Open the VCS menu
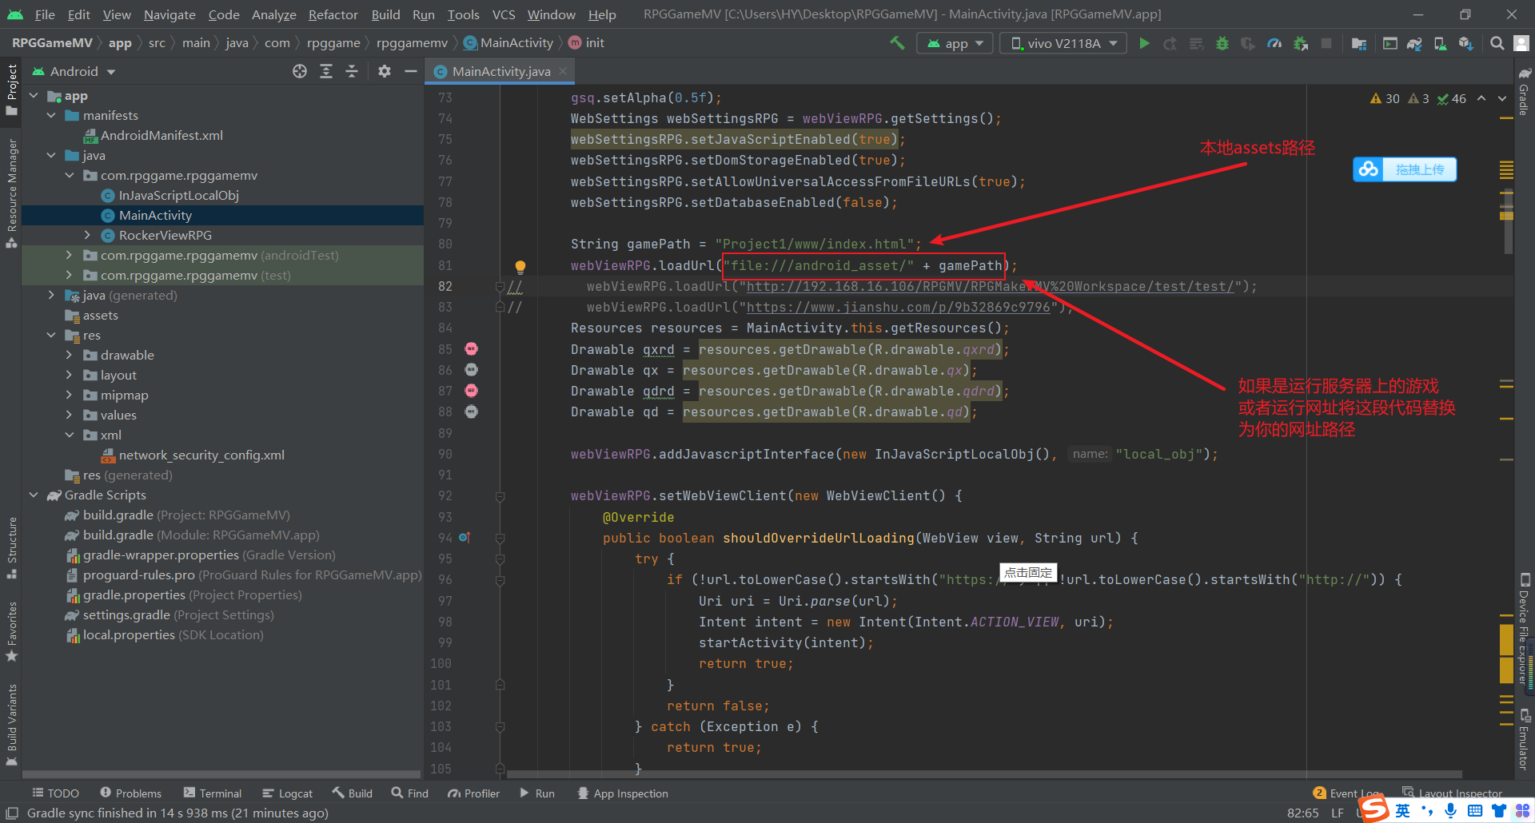Image resolution: width=1535 pixels, height=823 pixels. 504,14
